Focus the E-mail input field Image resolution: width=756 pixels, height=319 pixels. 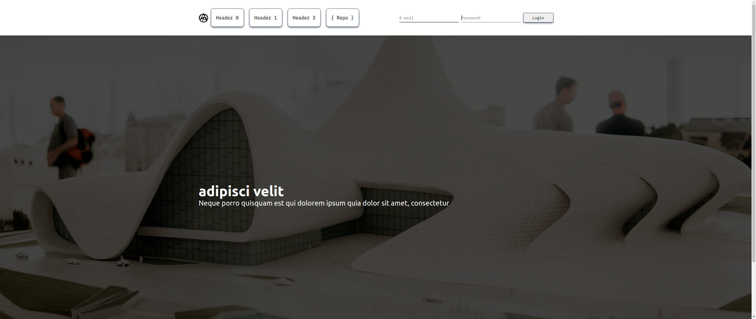(429, 18)
